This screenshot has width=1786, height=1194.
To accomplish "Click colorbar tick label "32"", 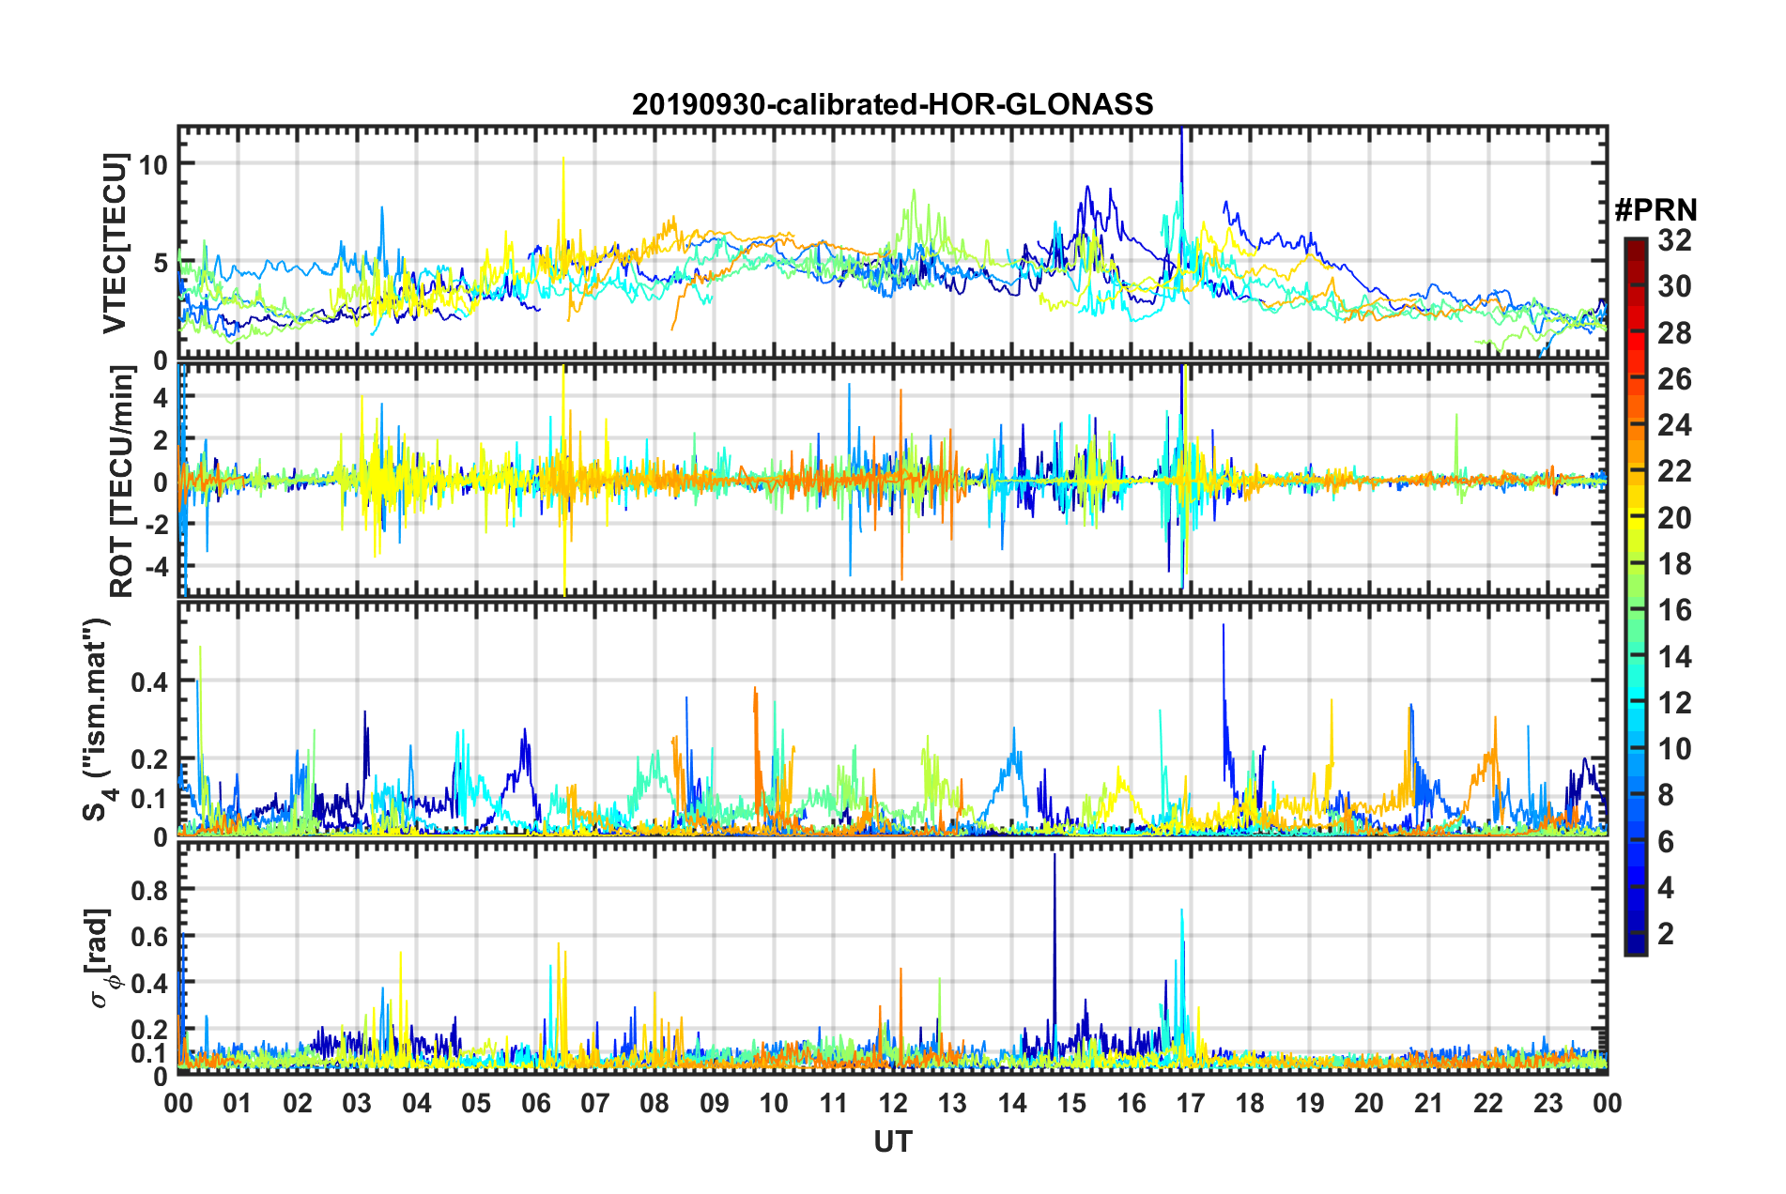I will [x=1674, y=240].
